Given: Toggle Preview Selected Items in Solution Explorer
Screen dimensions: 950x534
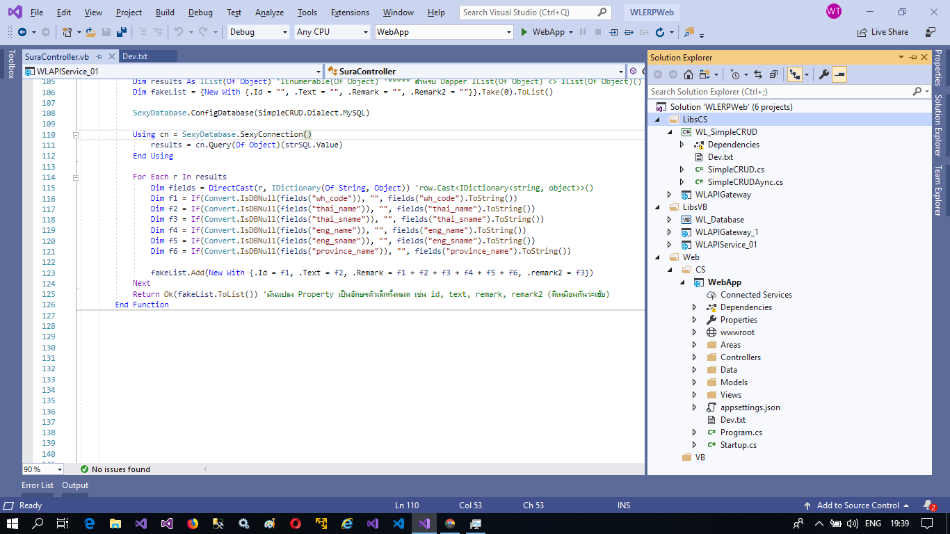Looking at the screenshot, I should pos(839,74).
